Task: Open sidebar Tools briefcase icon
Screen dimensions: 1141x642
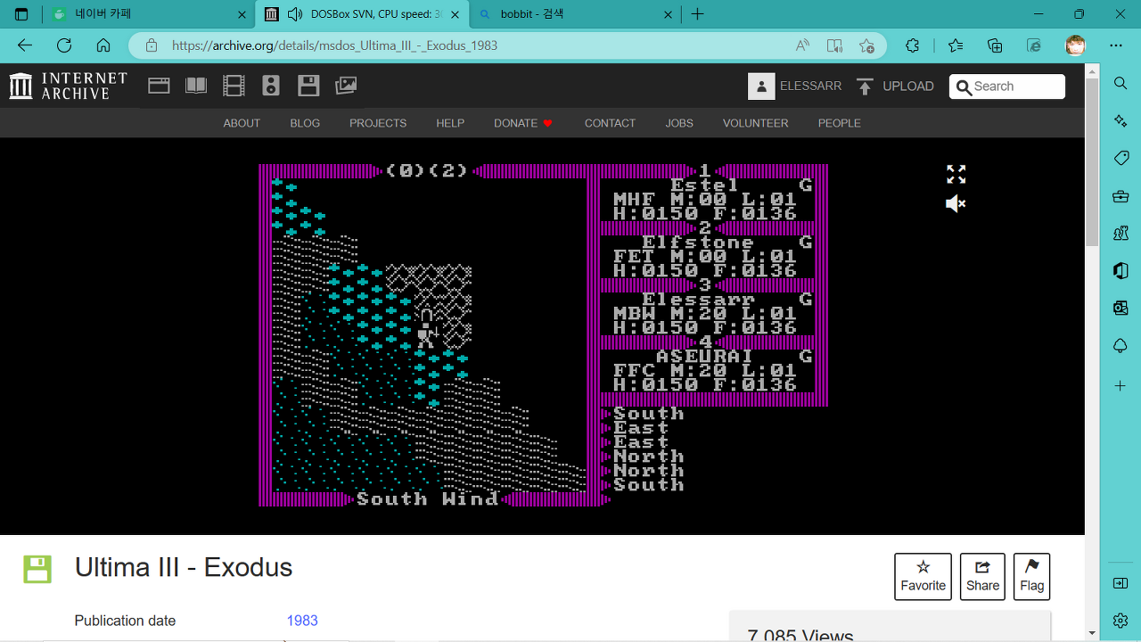Action: [x=1120, y=196]
